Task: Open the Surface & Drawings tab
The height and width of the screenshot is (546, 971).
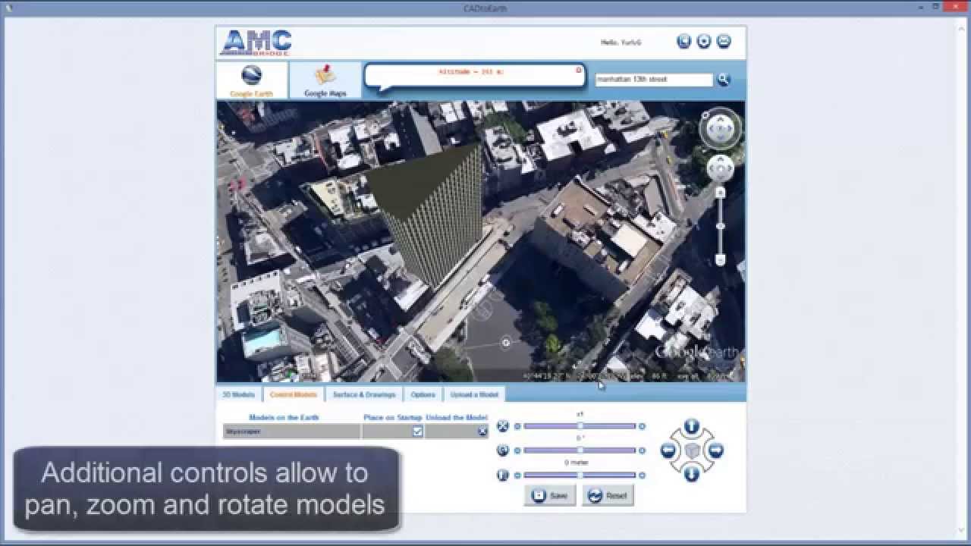Action: click(364, 394)
